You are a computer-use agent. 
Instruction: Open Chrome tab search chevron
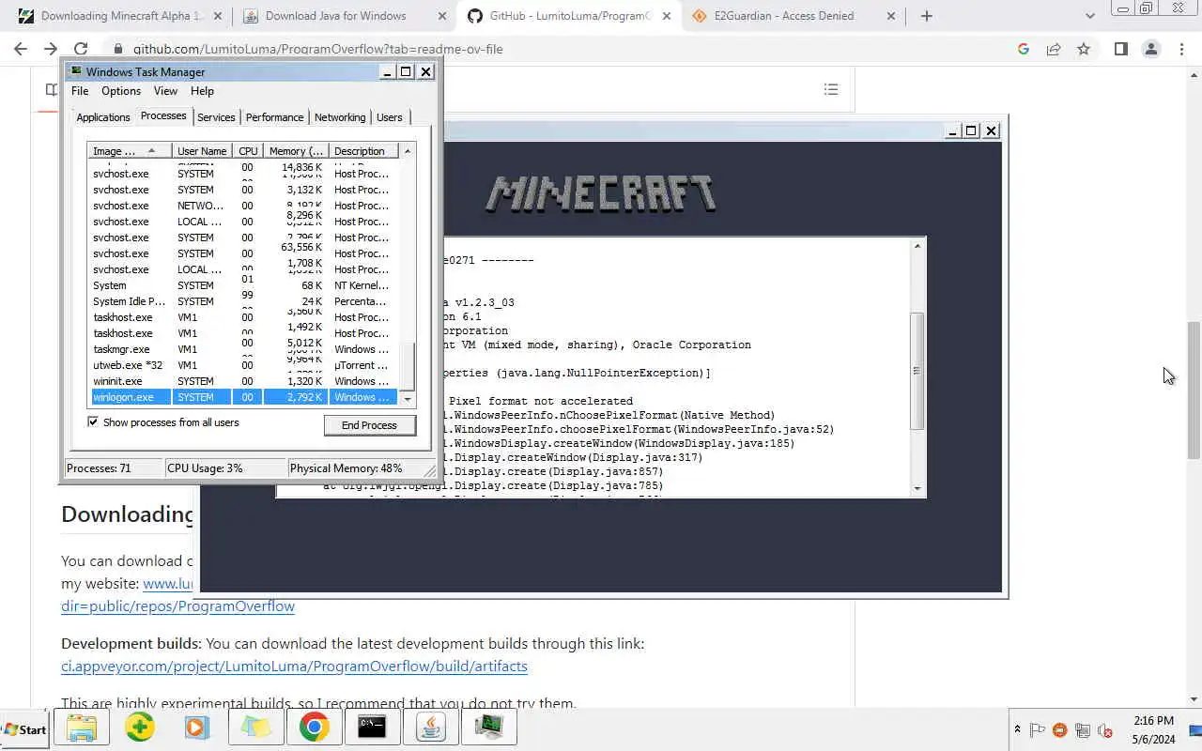[x=1089, y=16]
